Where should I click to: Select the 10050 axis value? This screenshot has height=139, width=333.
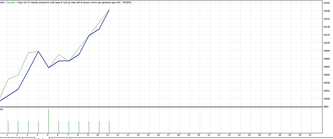327,75
